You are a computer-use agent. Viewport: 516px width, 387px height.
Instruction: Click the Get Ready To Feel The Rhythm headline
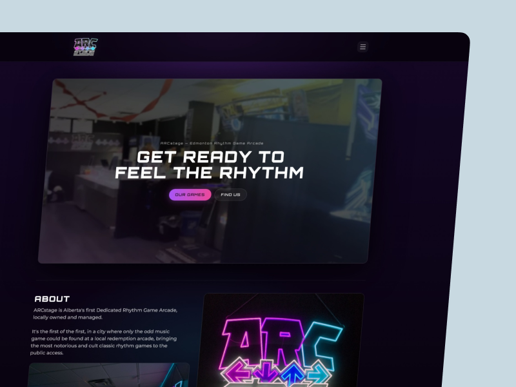coord(210,164)
